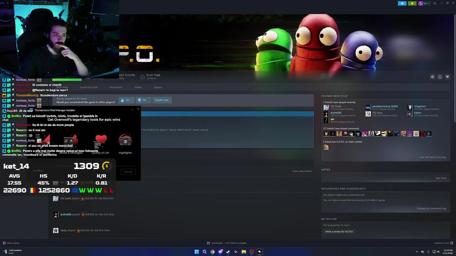Choose Maybe Later for recommendation
The height and width of the screenshot is (256, 456).
[x=162, y=100]
